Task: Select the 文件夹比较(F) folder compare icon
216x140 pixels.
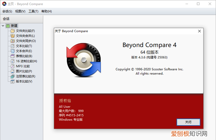Action: pyautogui.click(x=12, y=31)
